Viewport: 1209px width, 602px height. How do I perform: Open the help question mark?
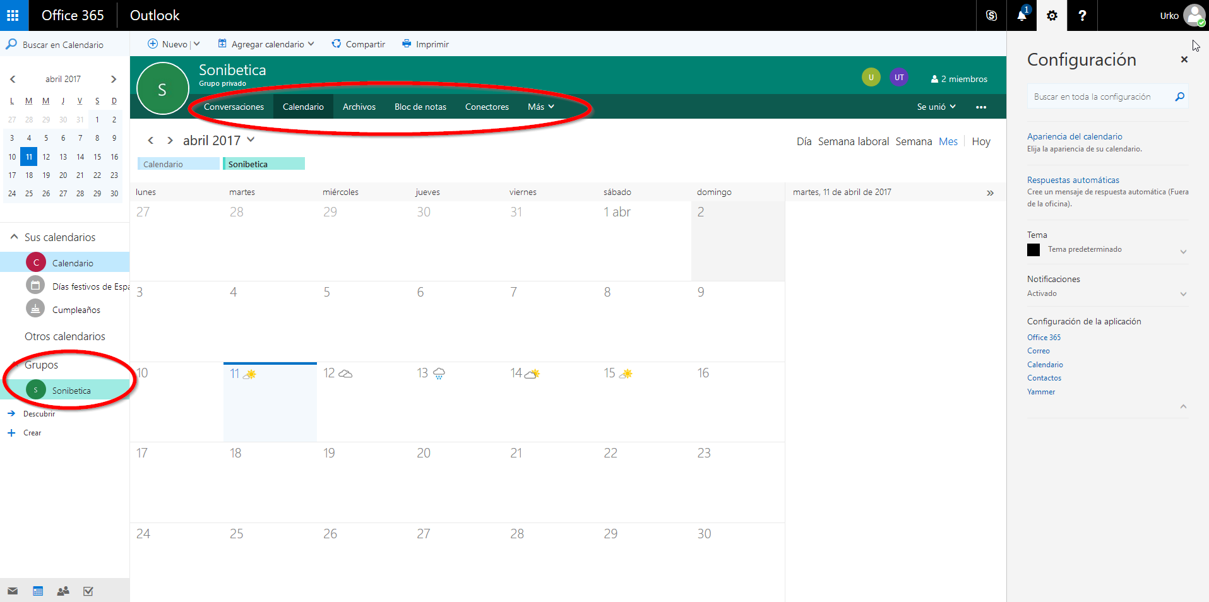pos(1082,15)
